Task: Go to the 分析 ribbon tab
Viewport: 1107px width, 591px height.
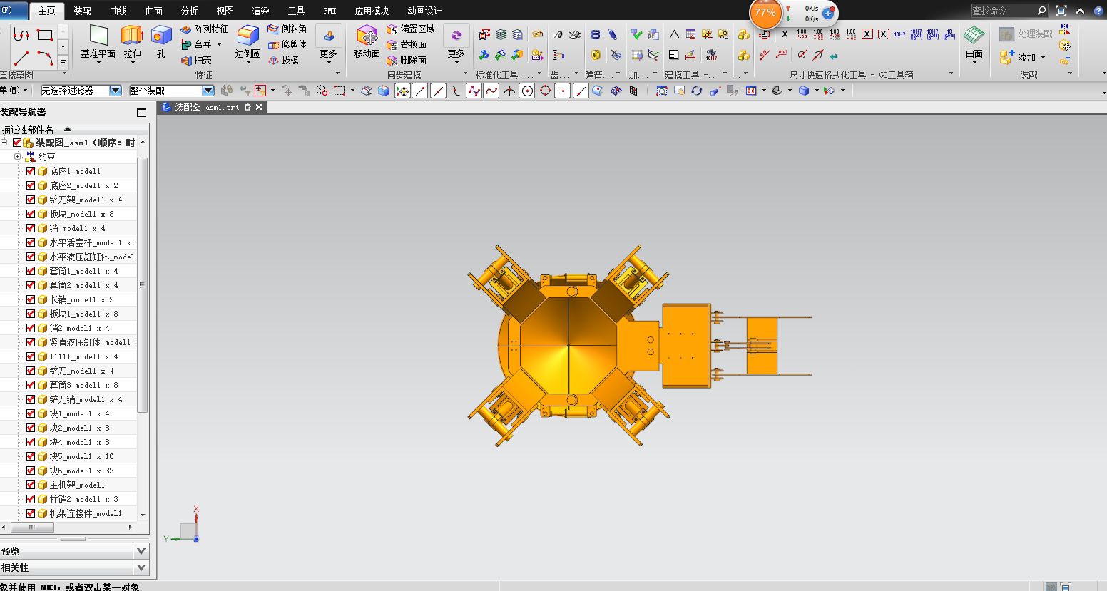Action: [x=189, y=11]
